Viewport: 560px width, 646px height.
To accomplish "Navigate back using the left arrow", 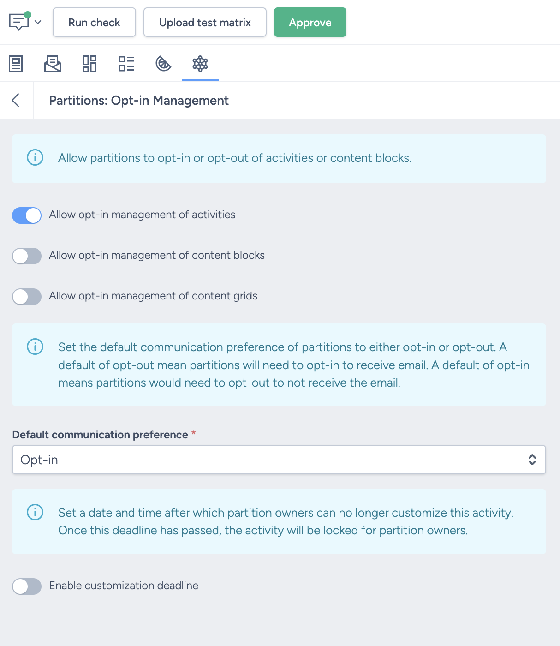I will [x=16, y=100].
